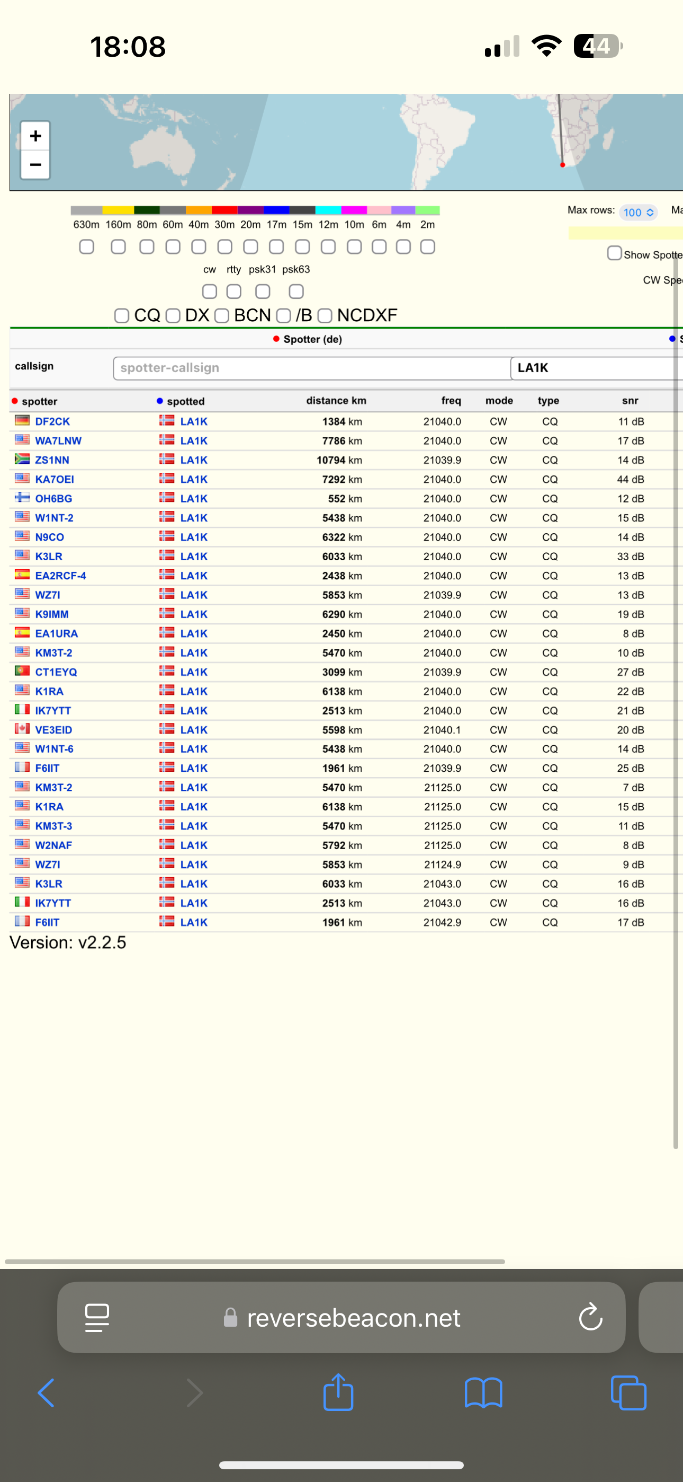
Task: Tap Safari's reload page icon
Action: [590, 1317]
